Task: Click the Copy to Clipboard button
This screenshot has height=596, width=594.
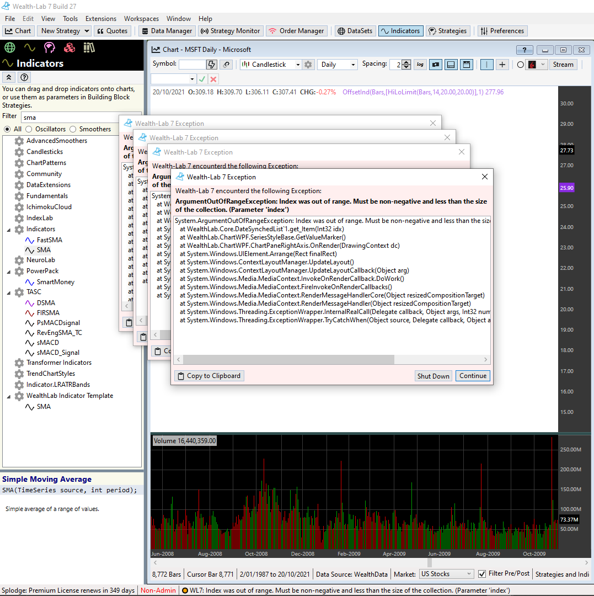Action: coord(209,376)
